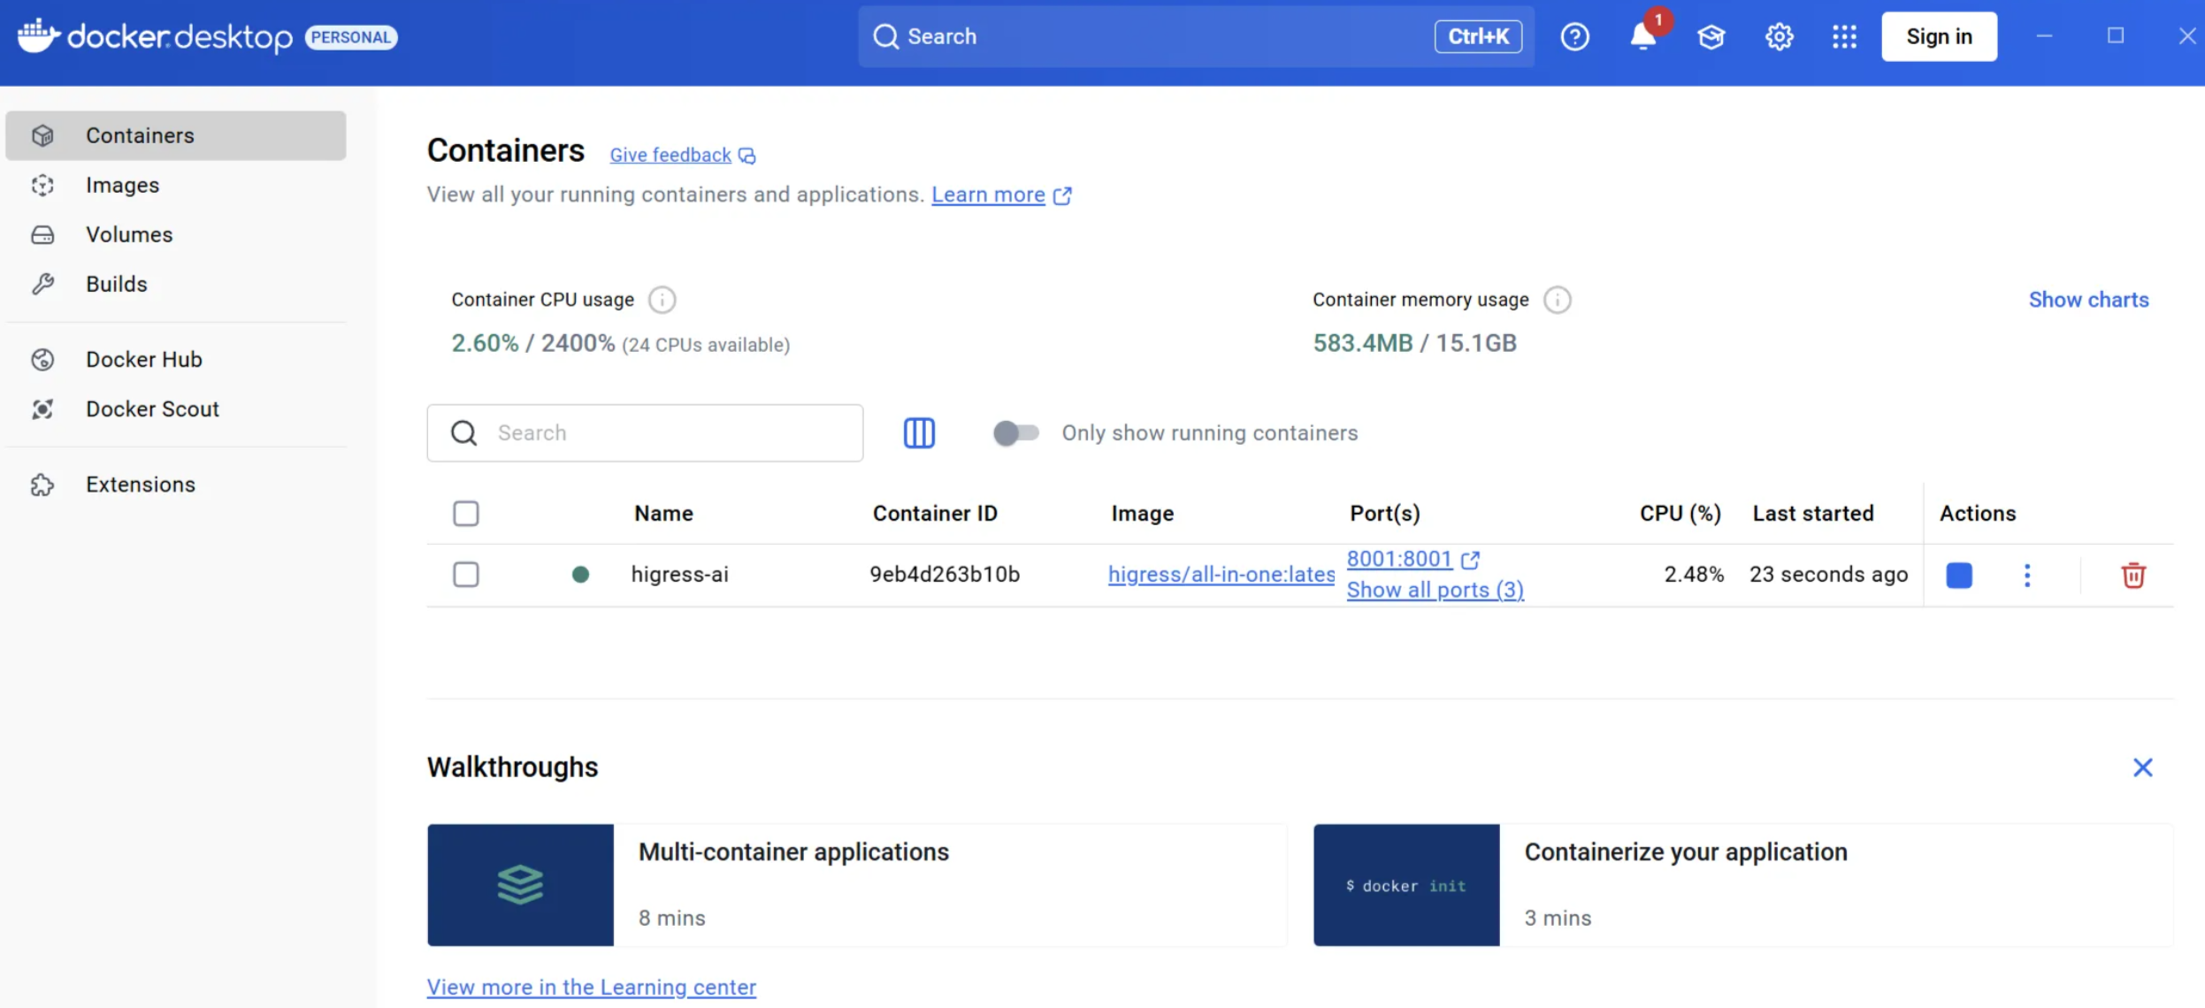Click the Docker whale logo
Image resolution: width=2205 pixels, height=1008 pixels.
coord(38,36)
